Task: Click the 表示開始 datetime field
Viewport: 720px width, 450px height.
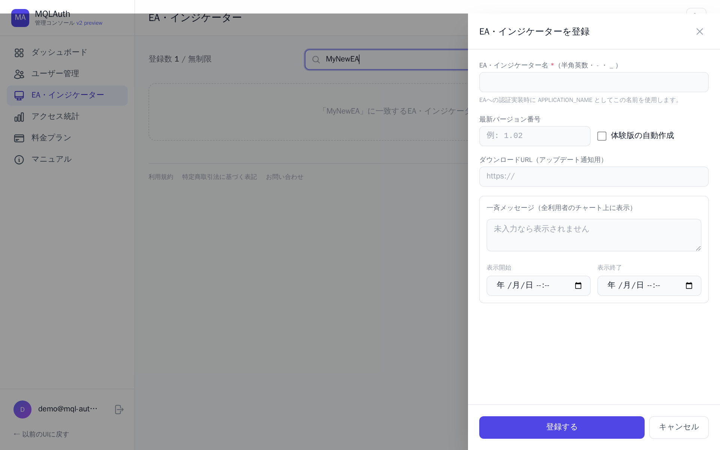Action: (538, 285)
